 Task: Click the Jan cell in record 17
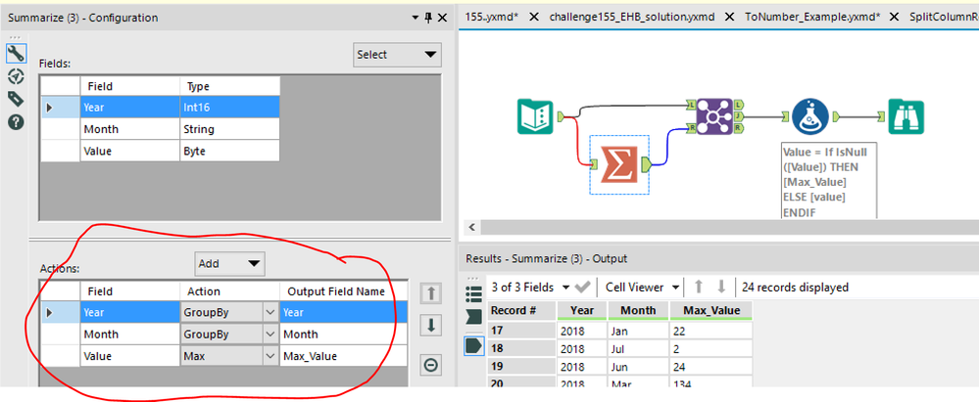click(x=637, y=331)
